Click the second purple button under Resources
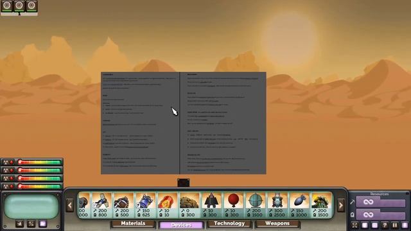The image size is (411, 231). [x=365, y=225]
